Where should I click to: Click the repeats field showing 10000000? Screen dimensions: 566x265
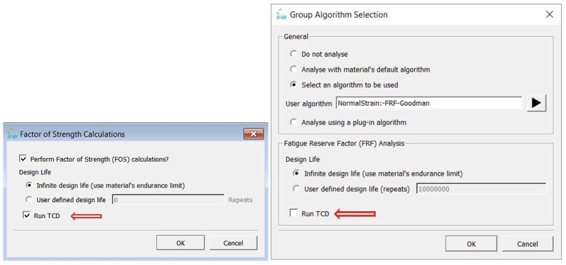481,189
